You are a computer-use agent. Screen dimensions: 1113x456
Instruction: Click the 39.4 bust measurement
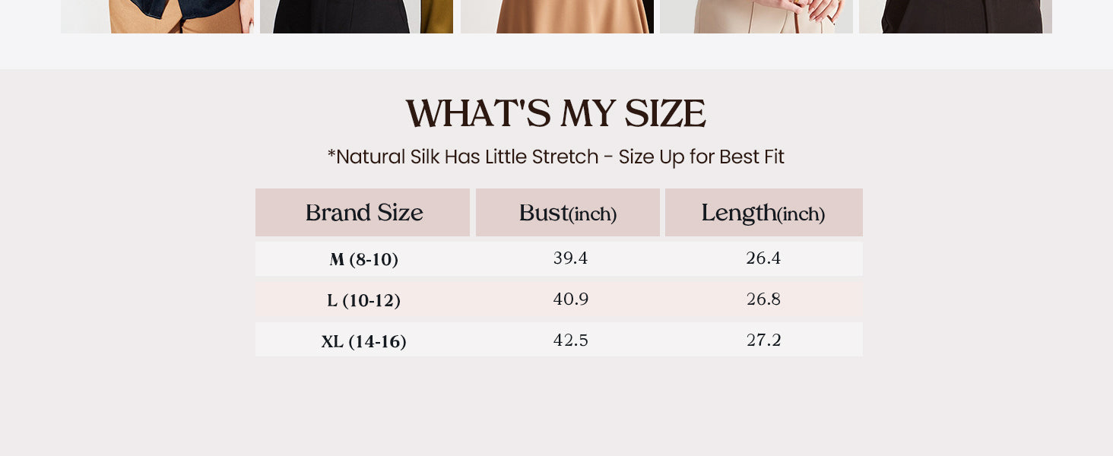(570, 258)
